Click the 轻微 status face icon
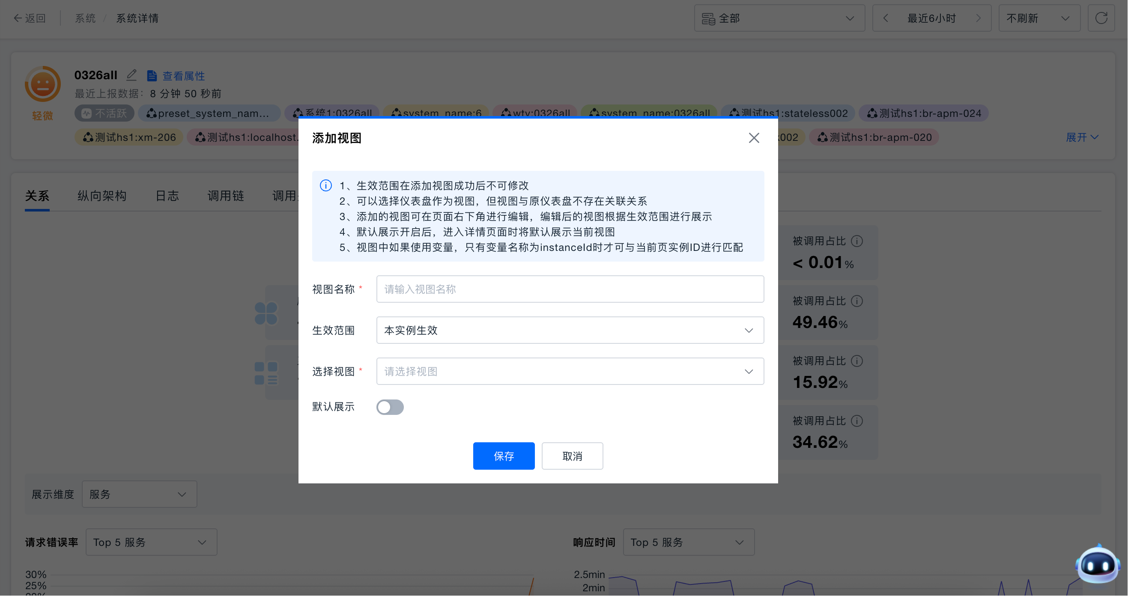1128x596 pixels. pos(42,83)
